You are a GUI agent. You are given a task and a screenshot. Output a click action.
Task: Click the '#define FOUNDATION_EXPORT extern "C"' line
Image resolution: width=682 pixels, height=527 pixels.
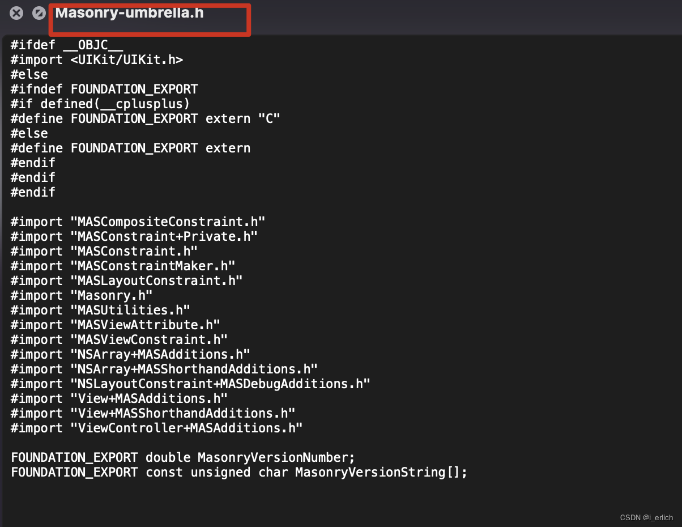(146, 118)
